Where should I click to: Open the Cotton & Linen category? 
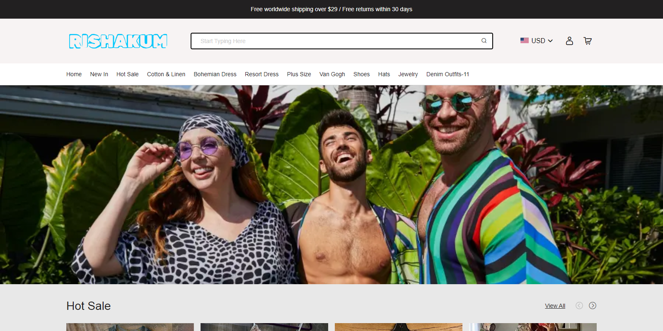[x=166, y=74]
